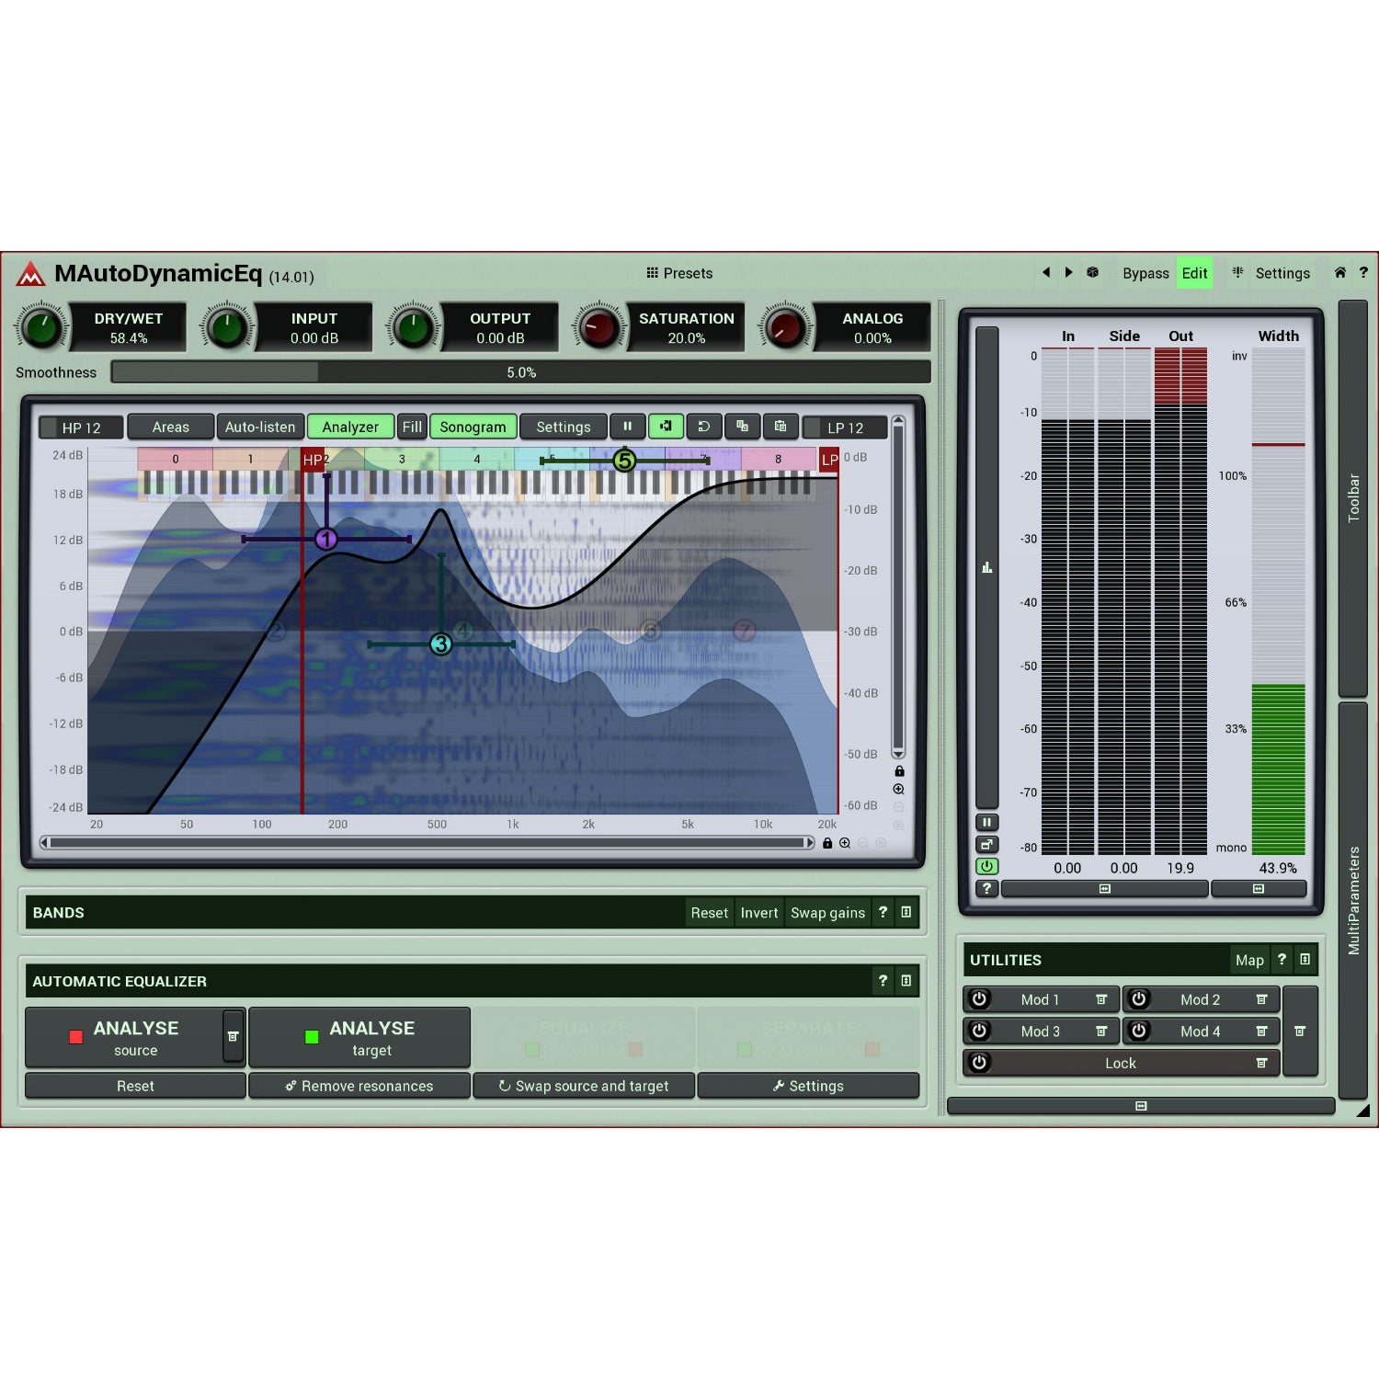Image resolution: width=1379 pixels, height=1379 pixels.
Task: Open the LP 12 filter selector
Action: coord(845,427)
